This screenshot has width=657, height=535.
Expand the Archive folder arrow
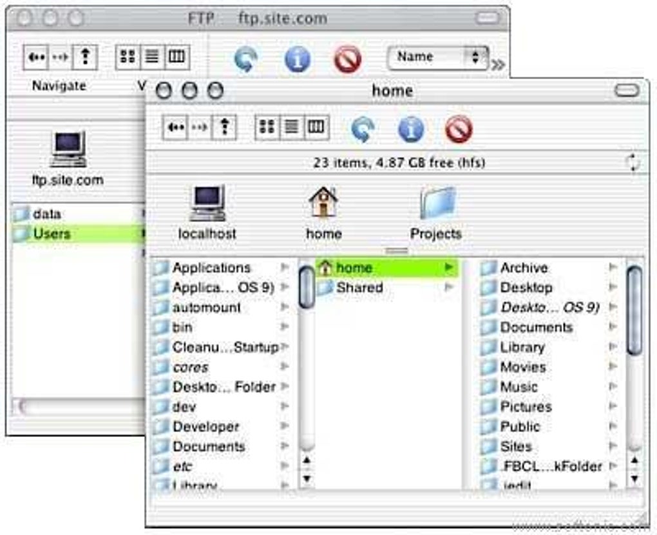coord(613,267)
